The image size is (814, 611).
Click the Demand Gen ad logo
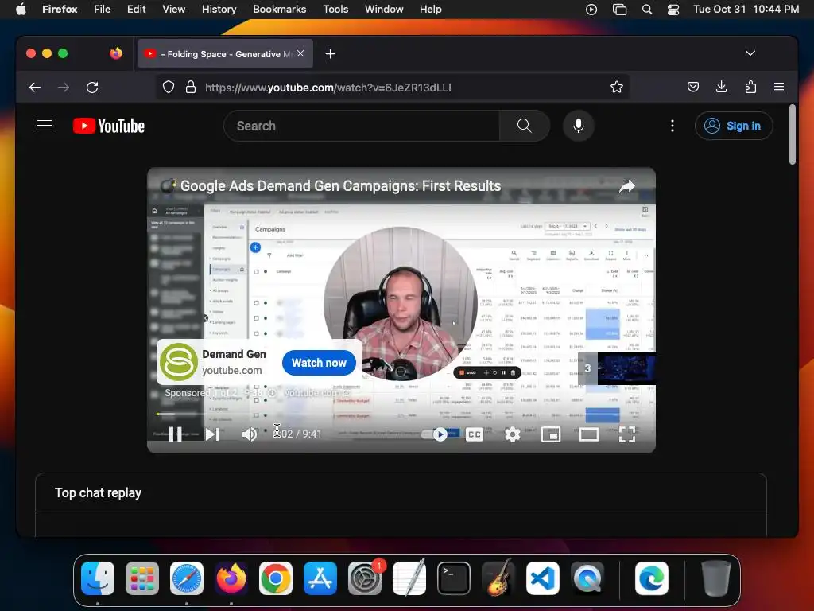point(179,362)
